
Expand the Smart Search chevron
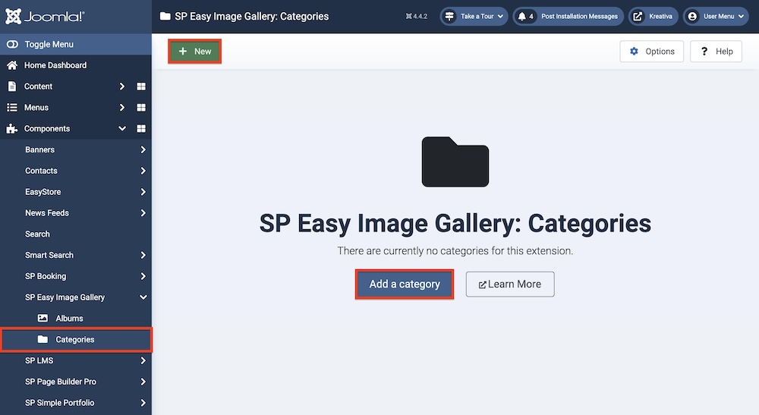tap(143, 255)
